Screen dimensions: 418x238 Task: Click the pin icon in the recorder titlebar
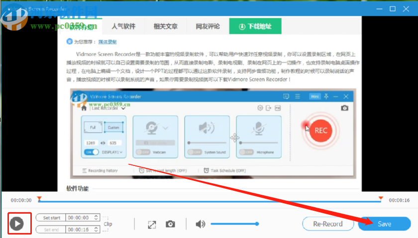[x=326, y=96]
